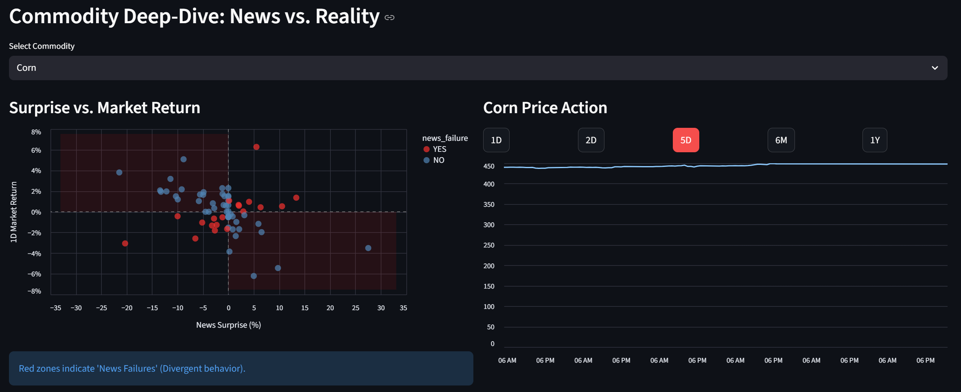This screenshot has width=961, height=392.
Task: Switch to the 1Y timeframe
Action: (x=874, y=140)
